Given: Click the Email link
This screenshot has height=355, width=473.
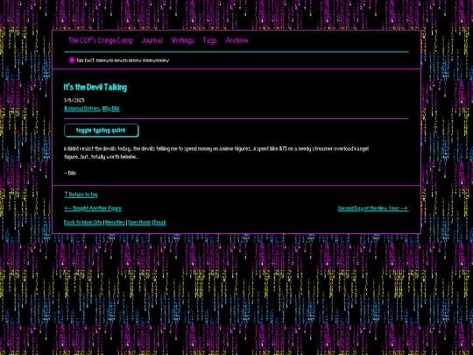Looking at the screenshot, I should pyautogui.click(x=160, y=223).
